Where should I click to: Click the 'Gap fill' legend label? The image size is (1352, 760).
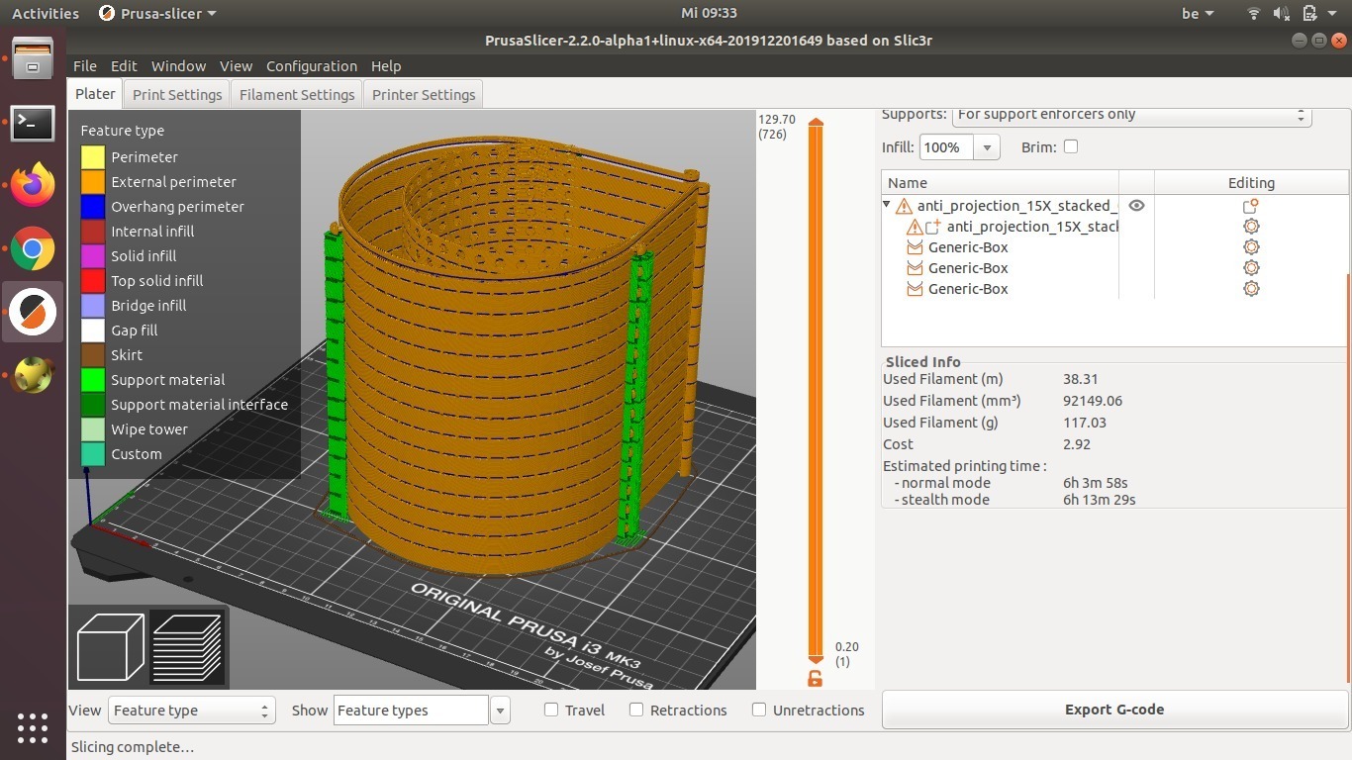click(135, 331)
